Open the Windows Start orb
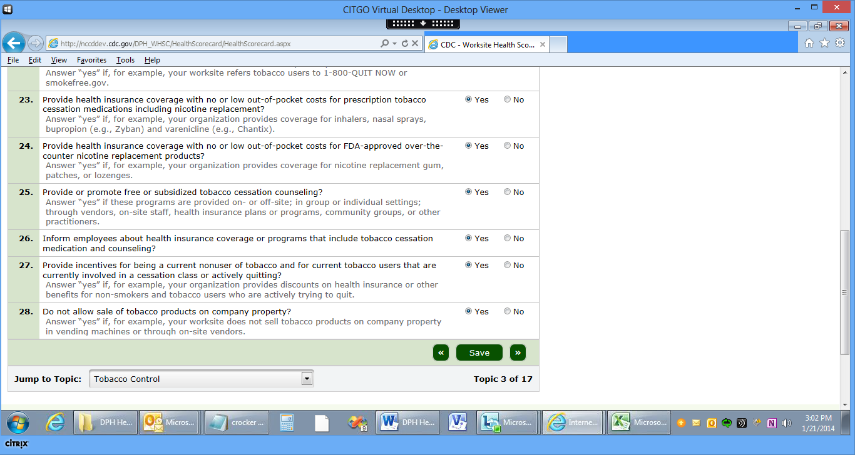Image resolution: width=855 pixels, height=455 pixels. [17, 423]
